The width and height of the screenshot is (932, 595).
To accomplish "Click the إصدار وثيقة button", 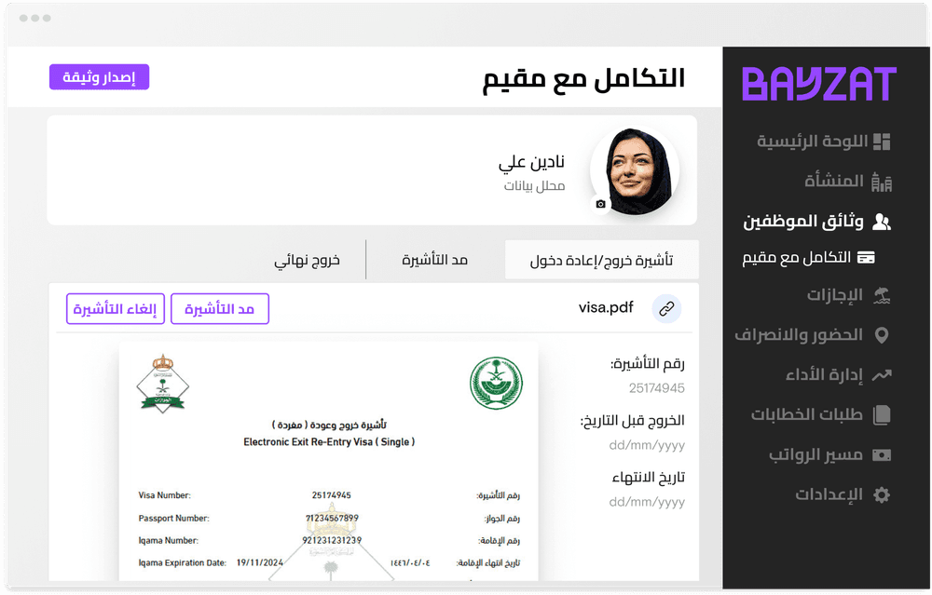I will [99, 76].
